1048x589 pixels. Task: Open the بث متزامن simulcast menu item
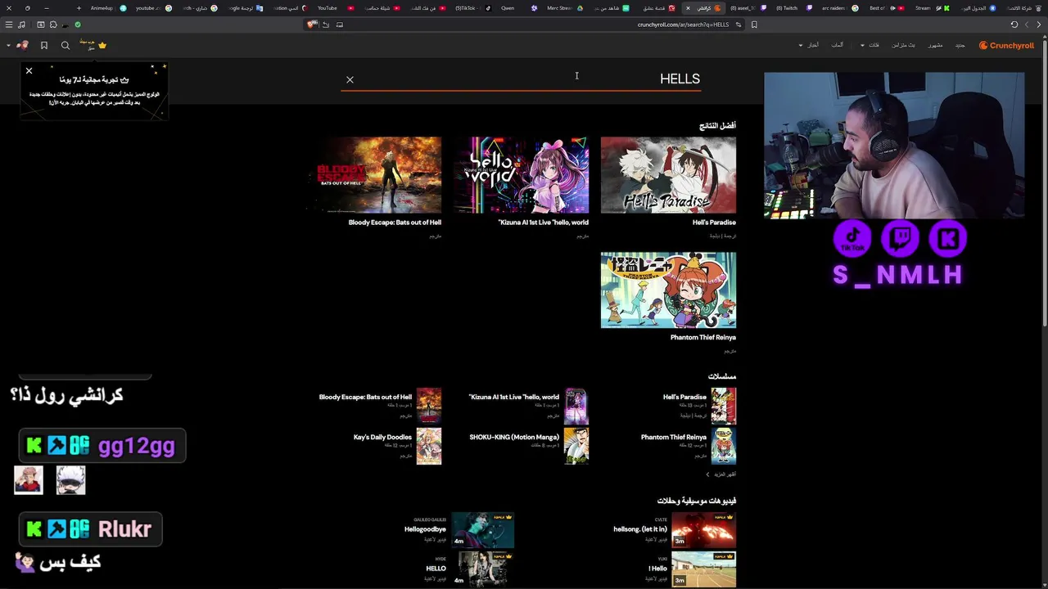904,46
